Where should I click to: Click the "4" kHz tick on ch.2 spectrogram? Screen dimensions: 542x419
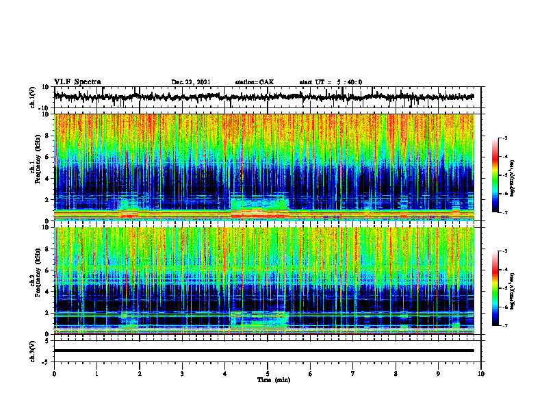click(48, 292)
